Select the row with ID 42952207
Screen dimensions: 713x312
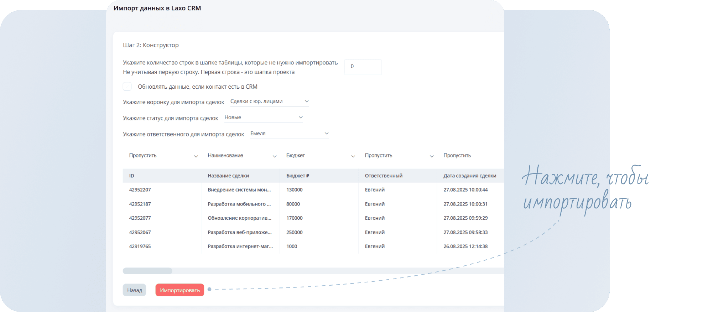tap(140, 190)
